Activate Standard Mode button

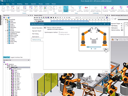pyautogui.click(x=66, y=9)
